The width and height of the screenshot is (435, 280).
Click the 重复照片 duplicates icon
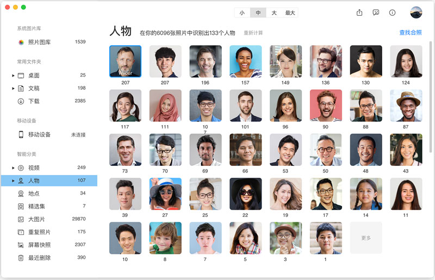pos(21,232)
